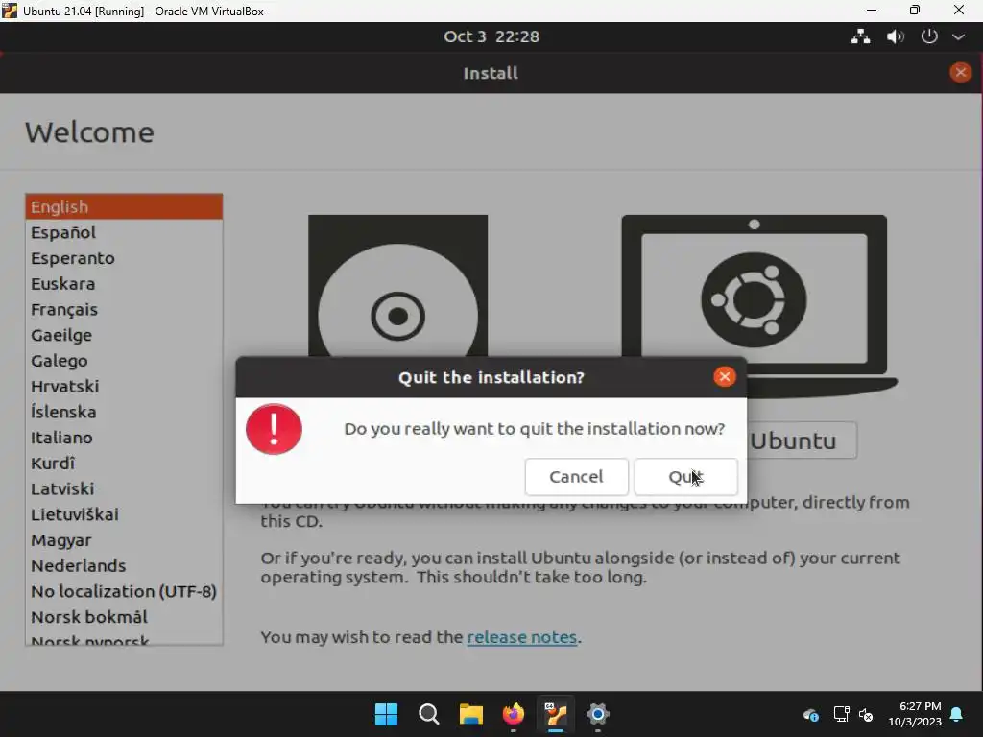This screenshot has width=983, height=737.
Task: Open Windows taskbar Search
Action: [x=429, y=714]
